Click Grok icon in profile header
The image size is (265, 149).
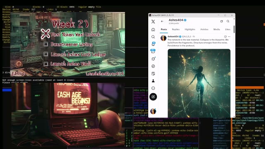(222, 21)
